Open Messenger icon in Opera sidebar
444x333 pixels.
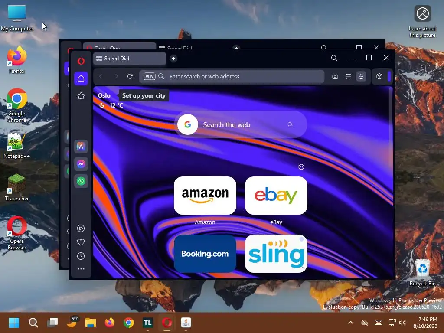click(81, 164)
